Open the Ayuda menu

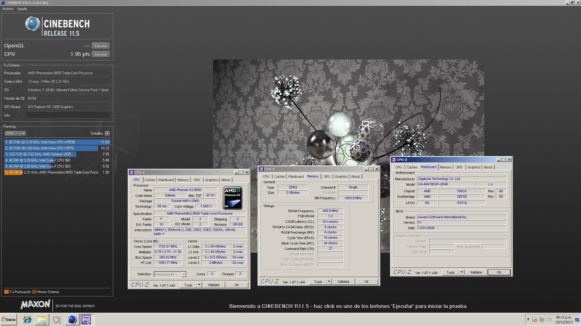(x=22, y=9)
